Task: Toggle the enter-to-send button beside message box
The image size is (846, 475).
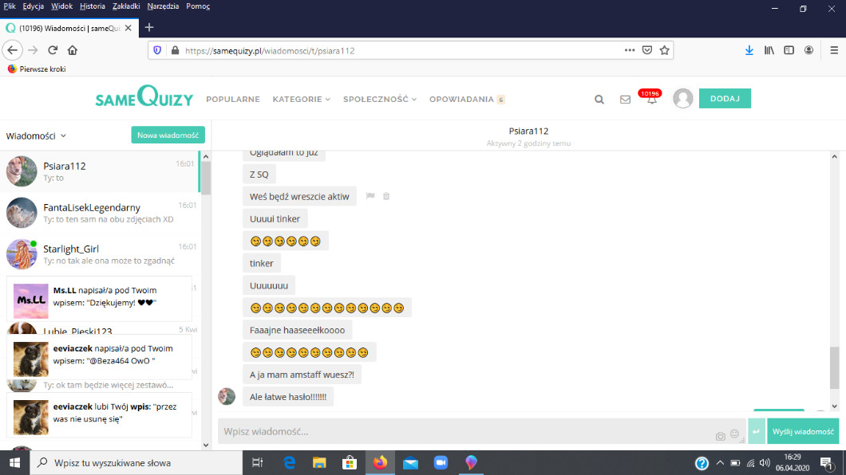Action: 757,431
